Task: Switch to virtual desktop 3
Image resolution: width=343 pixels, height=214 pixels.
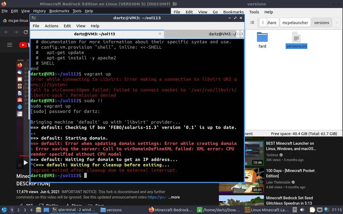Action: click(x=25, y=210)
